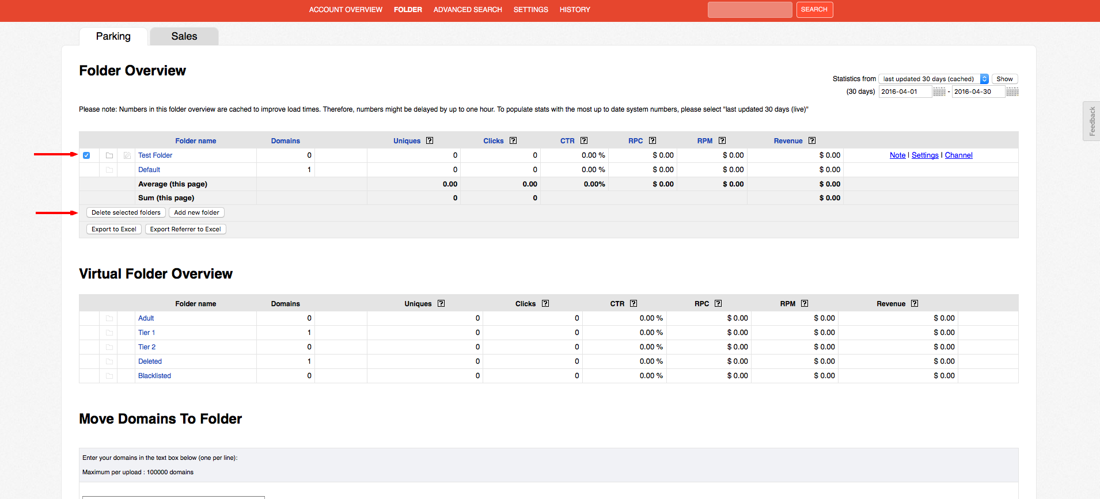1100x499 pixels.
Task: Click the folder icon in Test Folder row
Action: 109,155
